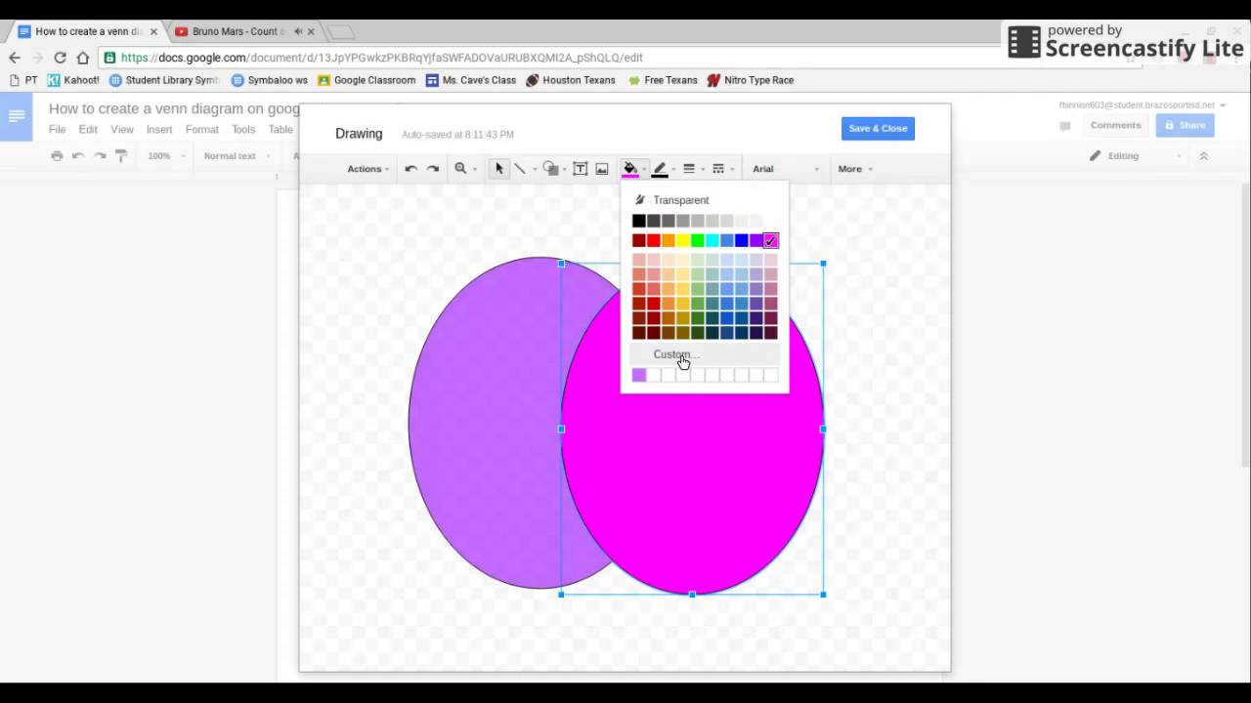The width and height of the screenshot is (1251, 703).
Task: Expand the Actions dropdown
Action: (x=368, y=169)
